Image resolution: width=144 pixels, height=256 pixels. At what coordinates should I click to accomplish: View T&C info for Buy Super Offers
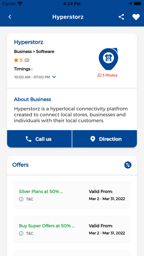(x=26, y=234)
